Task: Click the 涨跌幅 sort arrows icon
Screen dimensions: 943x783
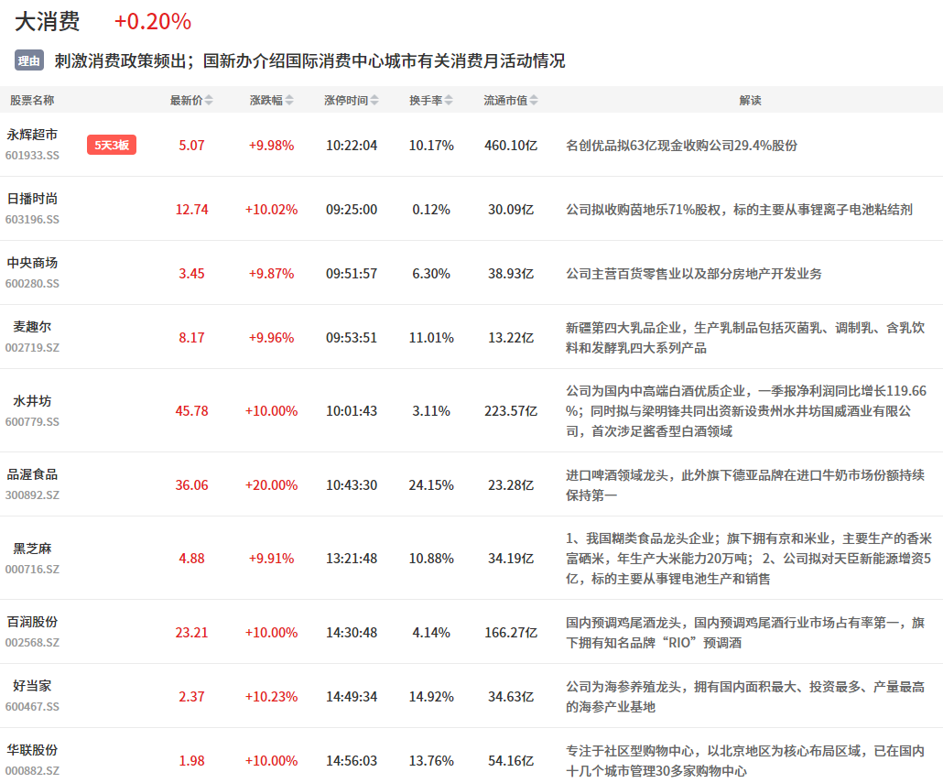Action: click(289, 101)
